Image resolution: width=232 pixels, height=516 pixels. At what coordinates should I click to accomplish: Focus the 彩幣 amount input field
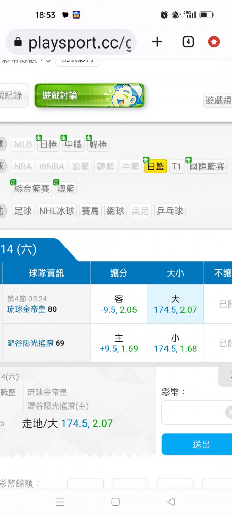pos(196,412)
